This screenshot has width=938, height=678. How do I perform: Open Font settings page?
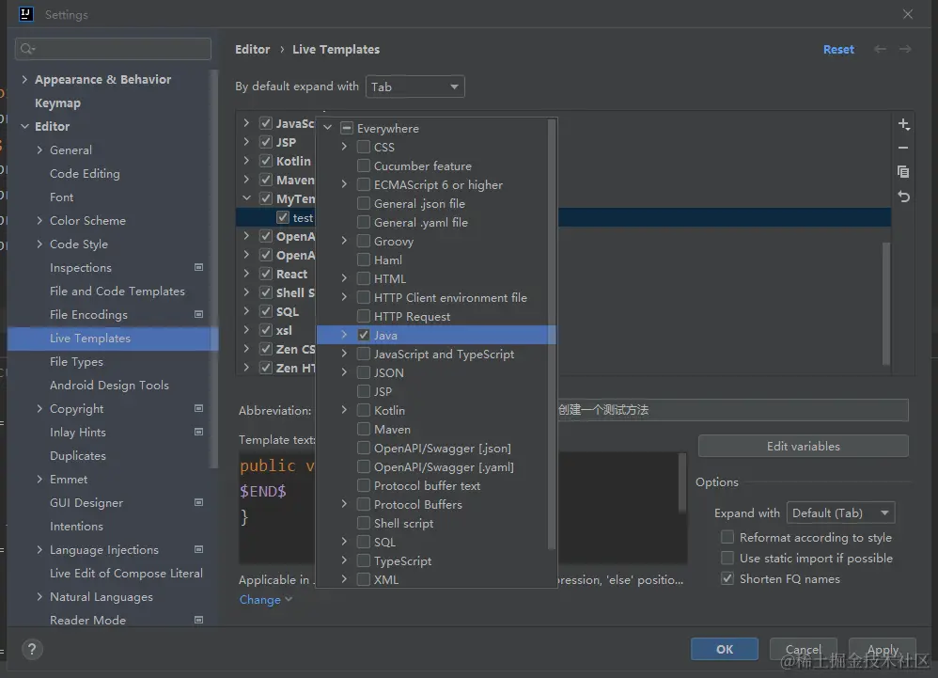click(x=62, y=197)
